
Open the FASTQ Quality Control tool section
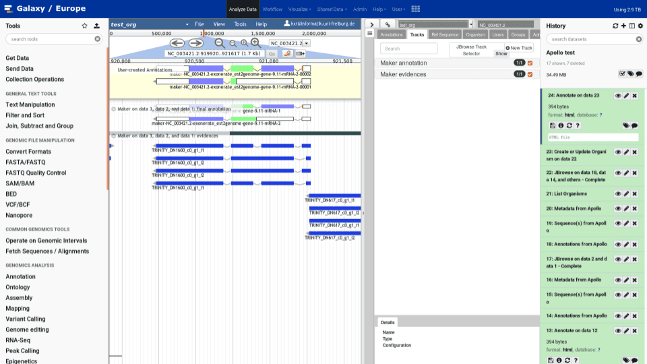point(36,173)
